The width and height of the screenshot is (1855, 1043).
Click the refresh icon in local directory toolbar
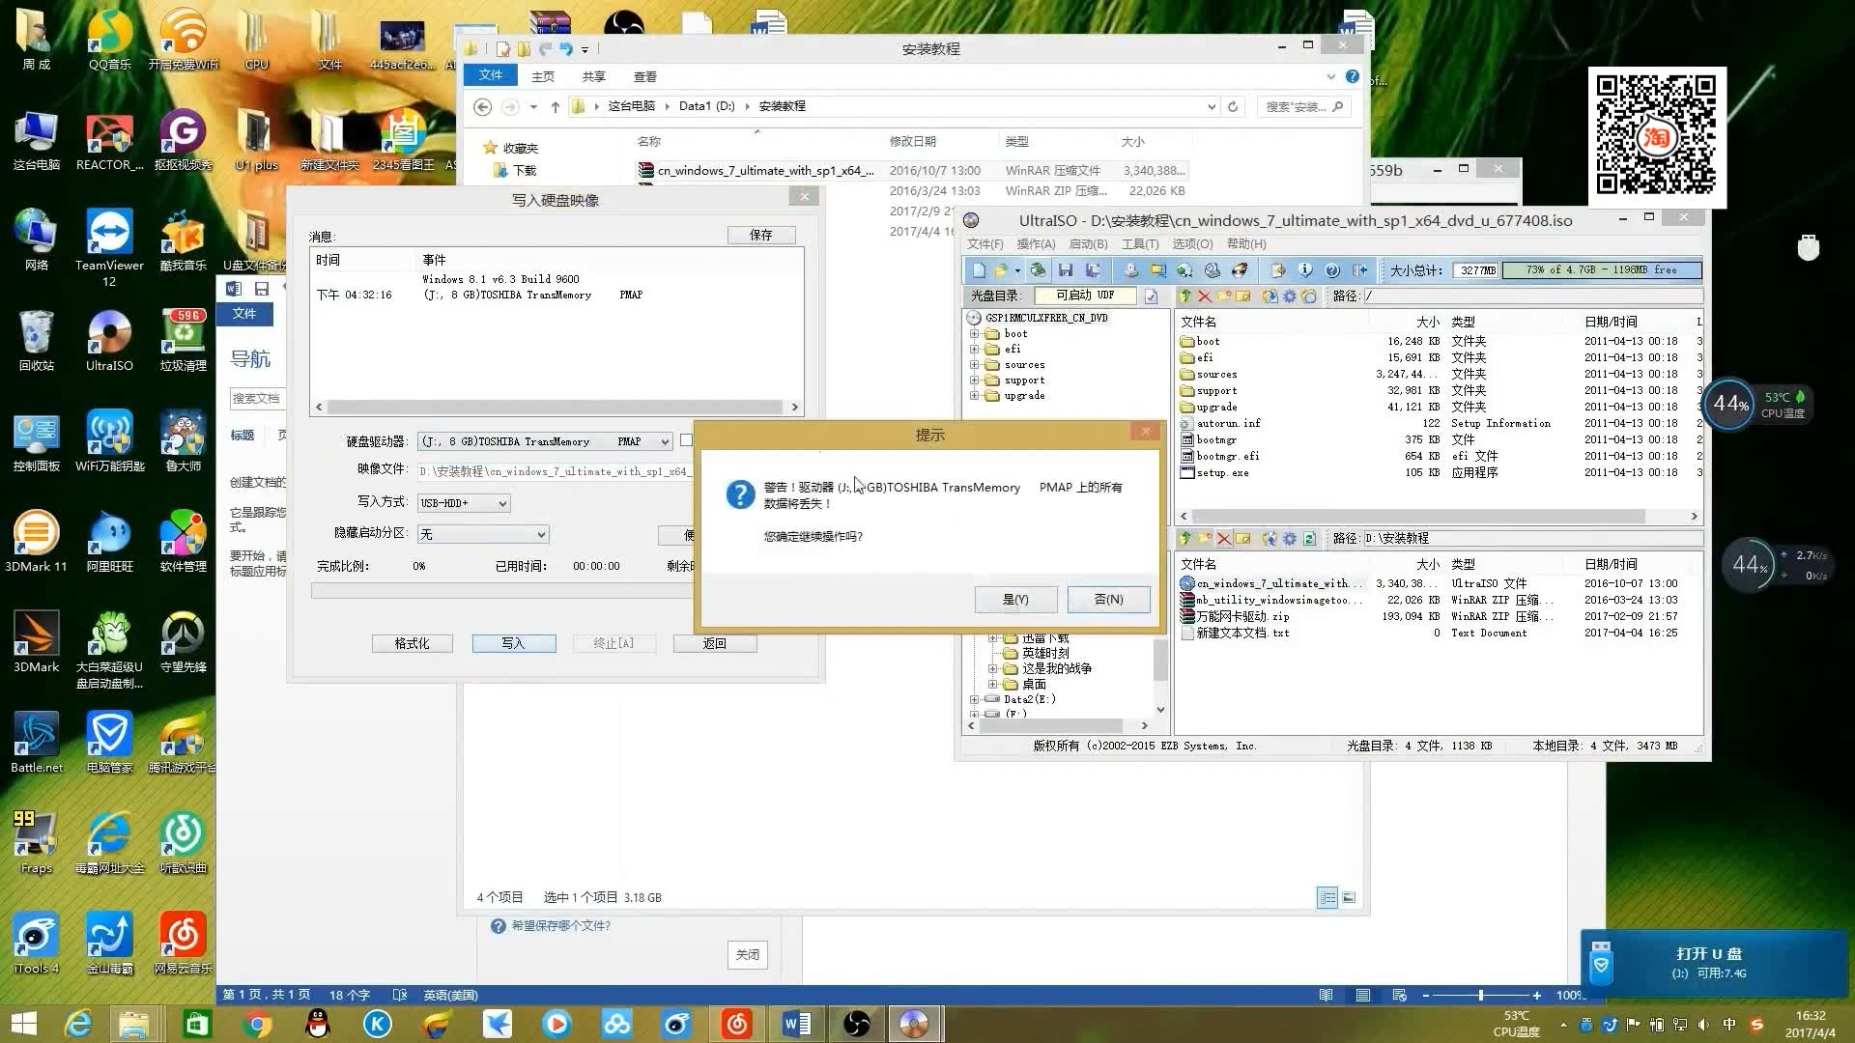click(x=1309, y=539)
